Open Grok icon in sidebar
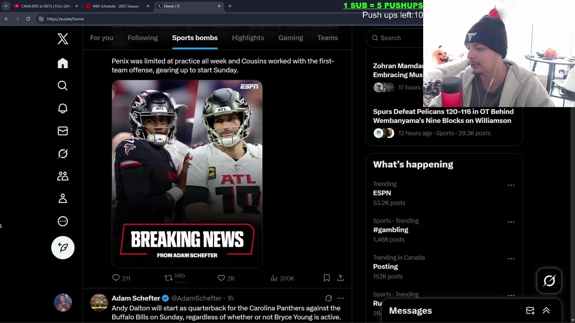 (63, 153)
